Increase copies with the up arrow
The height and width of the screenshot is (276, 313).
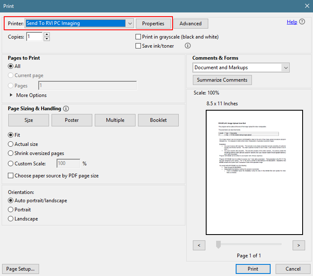[x=47, y=34]
